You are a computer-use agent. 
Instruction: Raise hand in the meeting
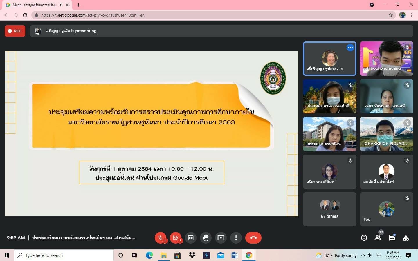pos(206,238)
